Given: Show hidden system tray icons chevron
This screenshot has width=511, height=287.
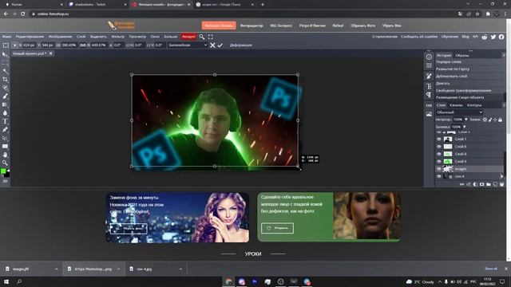Looking at the screenshot, I should (x=440, y=281).
